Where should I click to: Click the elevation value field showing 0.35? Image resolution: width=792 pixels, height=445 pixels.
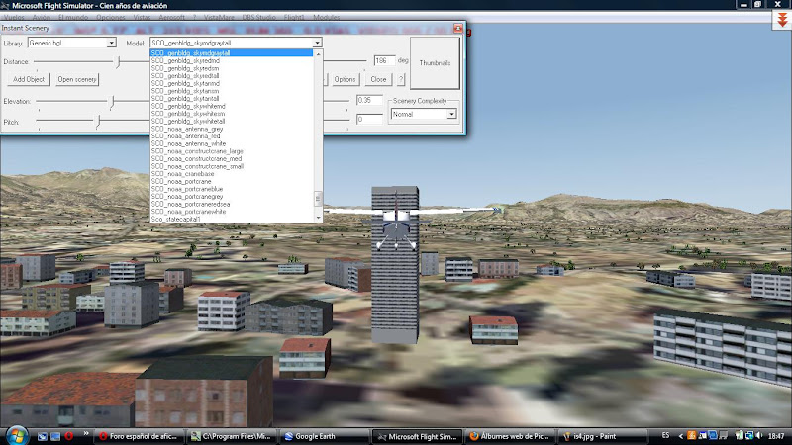coord(369,101)
